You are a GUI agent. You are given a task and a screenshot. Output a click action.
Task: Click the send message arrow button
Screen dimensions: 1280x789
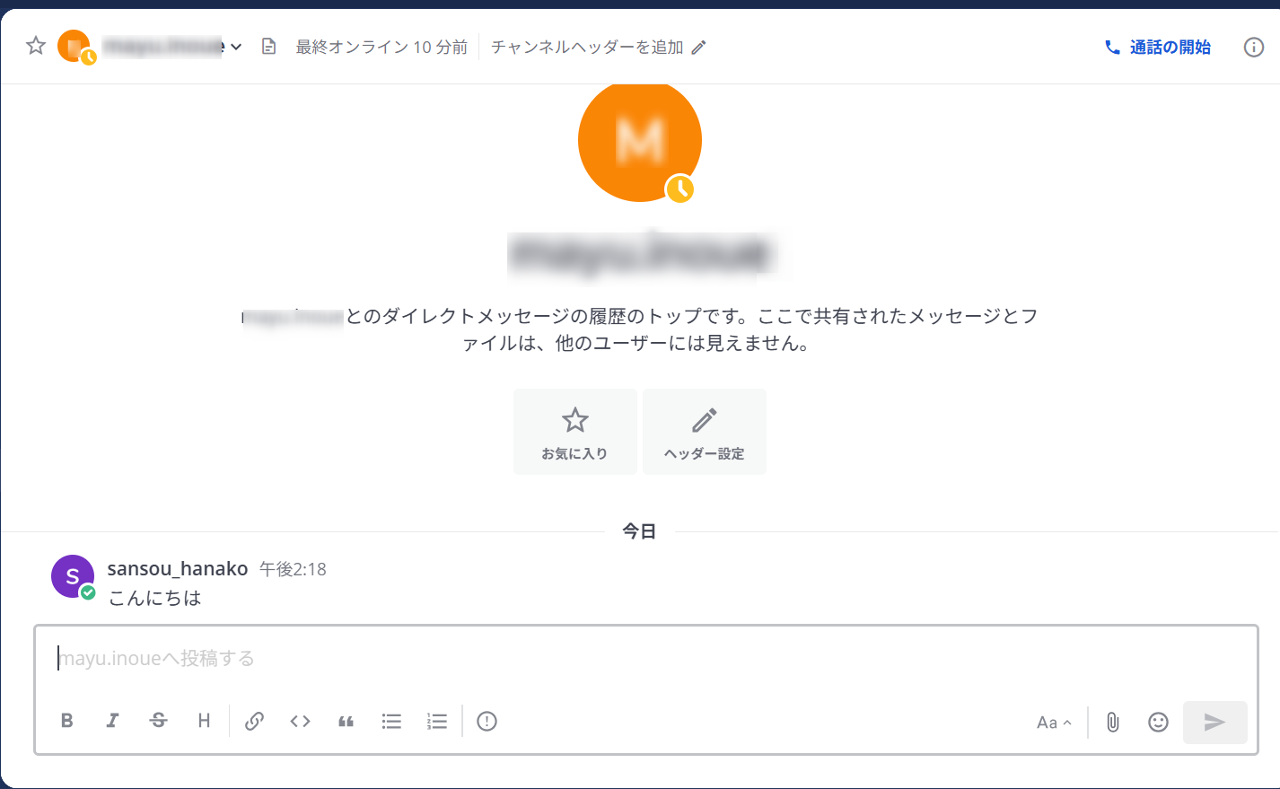(1214, 722)
